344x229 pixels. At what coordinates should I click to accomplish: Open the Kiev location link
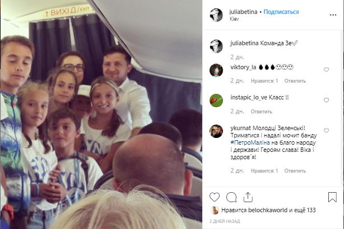pos(234,19)
